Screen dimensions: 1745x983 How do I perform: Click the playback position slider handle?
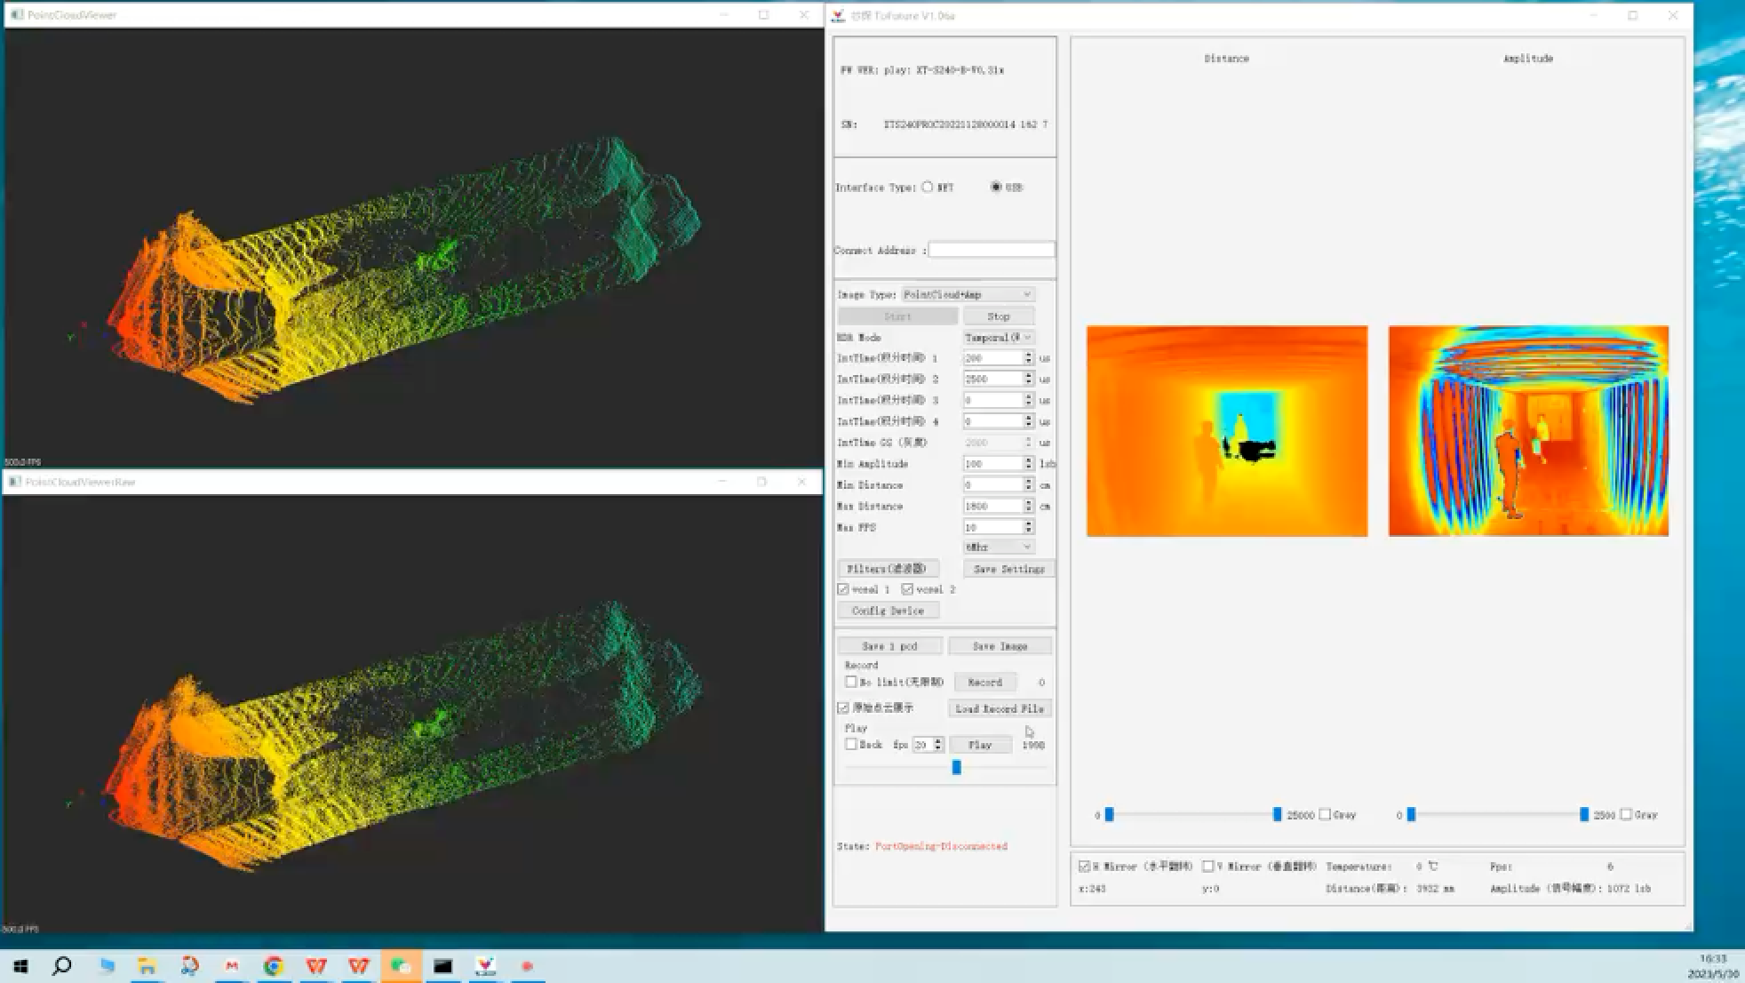(x=956, y=767)
